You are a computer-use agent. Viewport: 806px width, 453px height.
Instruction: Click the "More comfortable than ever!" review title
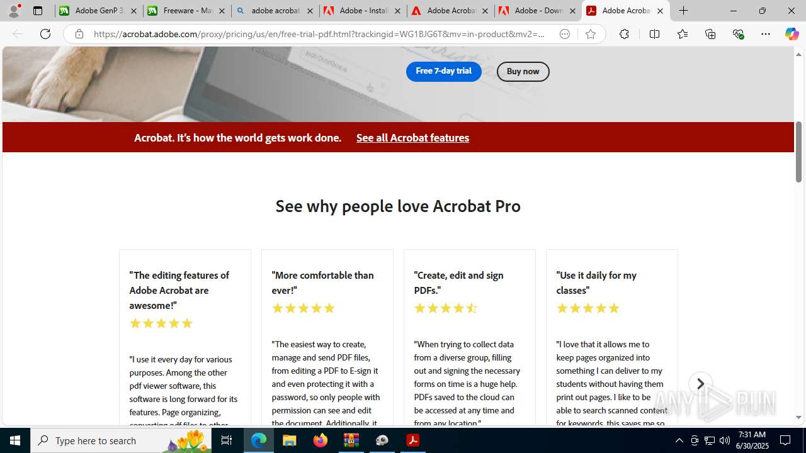tap(322, 282)
